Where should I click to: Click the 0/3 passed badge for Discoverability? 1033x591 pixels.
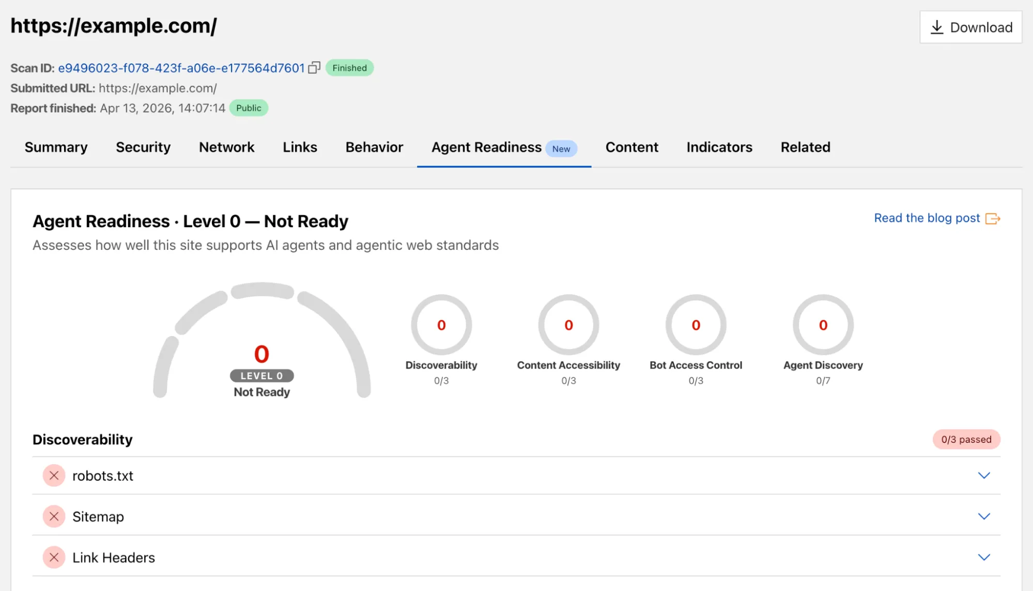[966, 439]
